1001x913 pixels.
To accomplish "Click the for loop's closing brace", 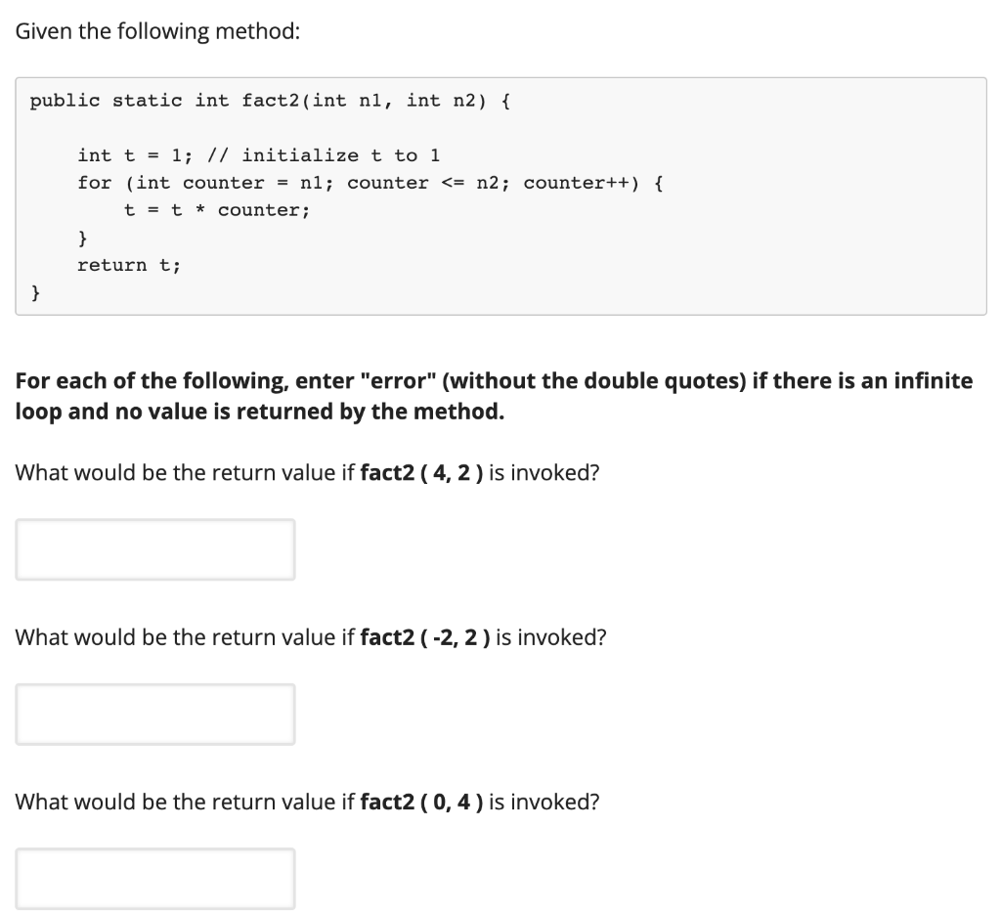I will 82,239.
